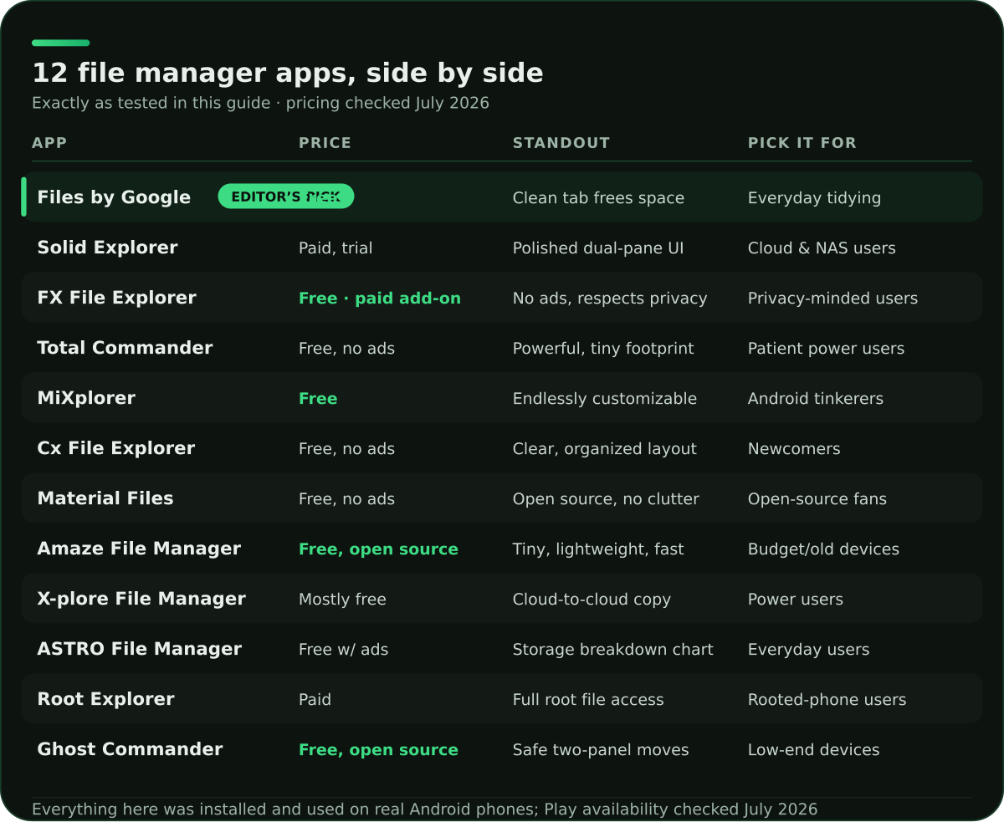The width and height of the screenshot is (1004, 822).
Task: Click 'Low-end devices' recommendation
Action: point(814,750)
